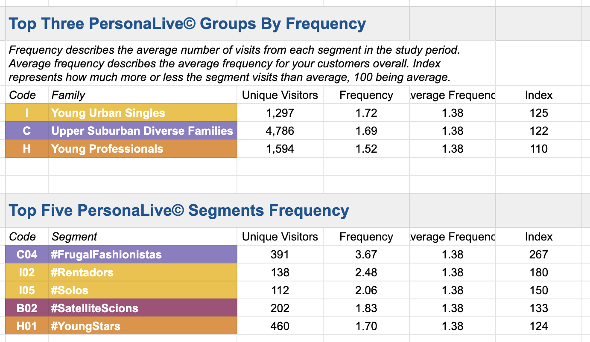Select frequency value 2.48
This screenshot has height=342, width=590.
pyautogui.click(x=366, y=272)
